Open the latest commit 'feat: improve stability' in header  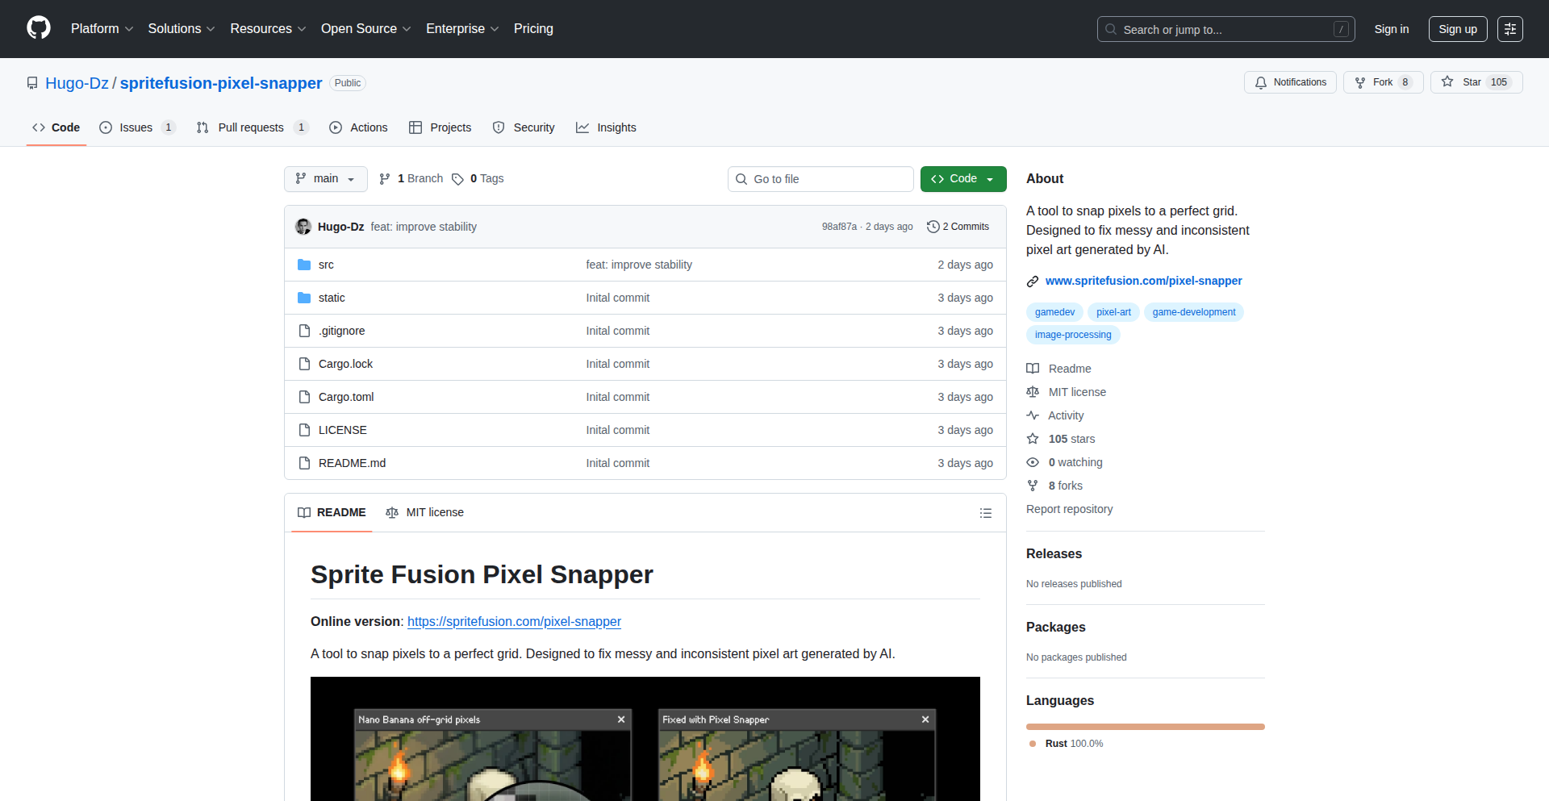pyautogui.click(x=424, y=227)
